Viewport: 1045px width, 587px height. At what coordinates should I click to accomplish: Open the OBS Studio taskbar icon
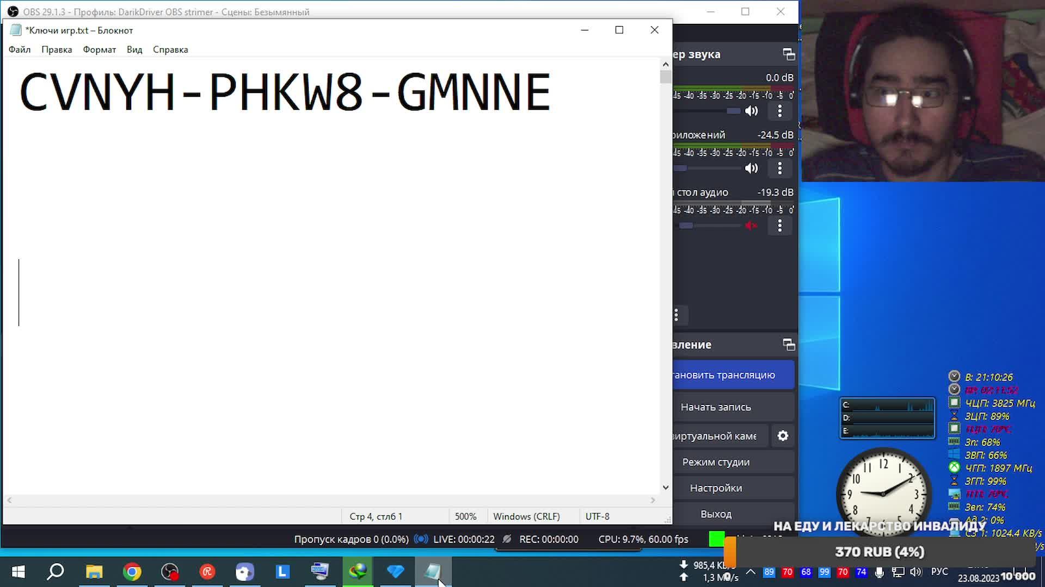170,572
